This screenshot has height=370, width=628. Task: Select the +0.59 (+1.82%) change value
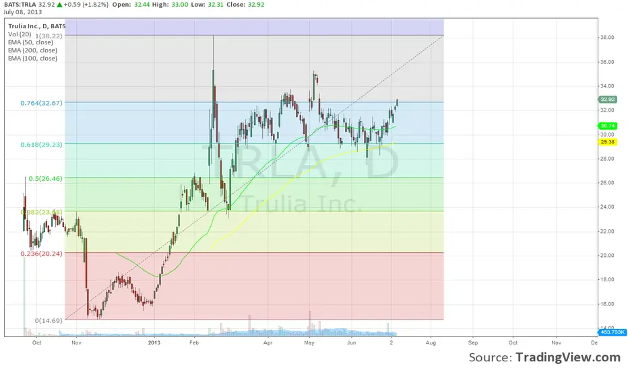tap(86, 5)
